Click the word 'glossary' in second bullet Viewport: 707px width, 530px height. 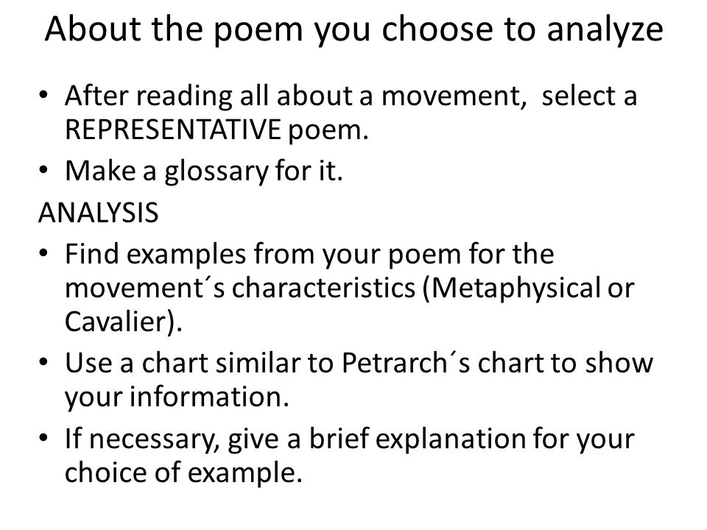tap(216, 172)
